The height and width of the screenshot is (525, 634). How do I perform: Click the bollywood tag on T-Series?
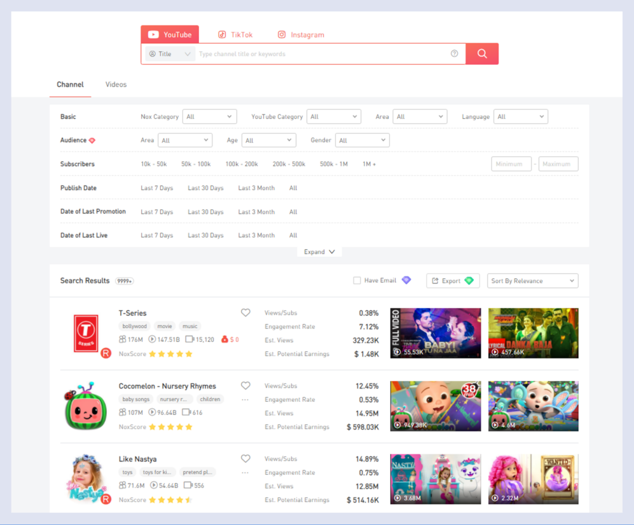click(135, 326)
